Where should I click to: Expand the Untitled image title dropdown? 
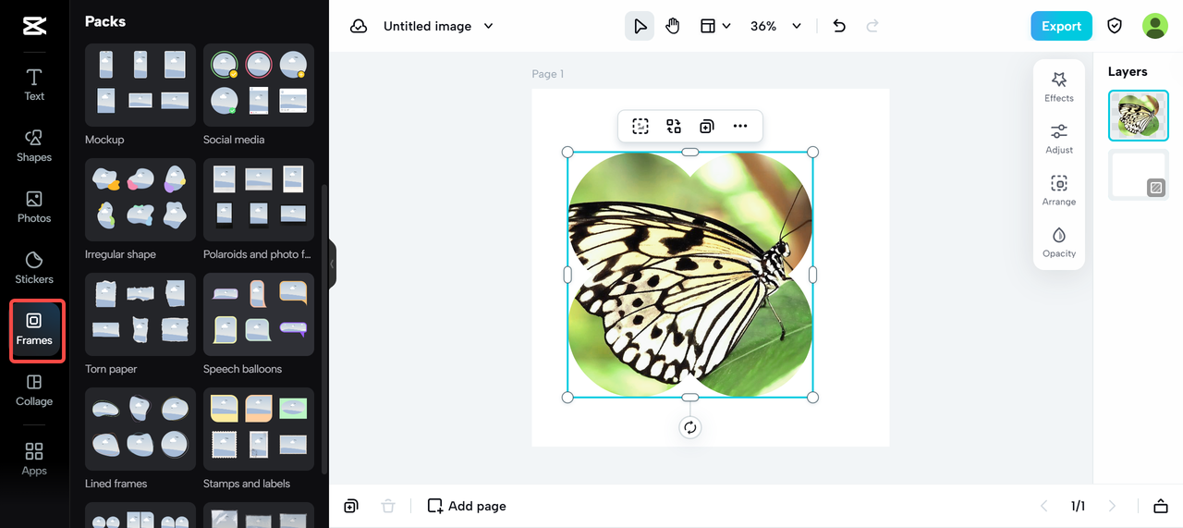point(489,26)
